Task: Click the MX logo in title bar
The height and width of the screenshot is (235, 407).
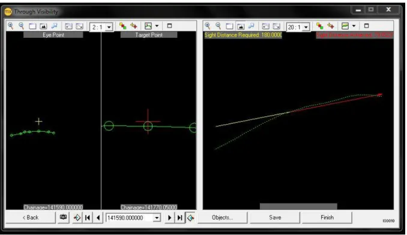Action: pos(8,11)
